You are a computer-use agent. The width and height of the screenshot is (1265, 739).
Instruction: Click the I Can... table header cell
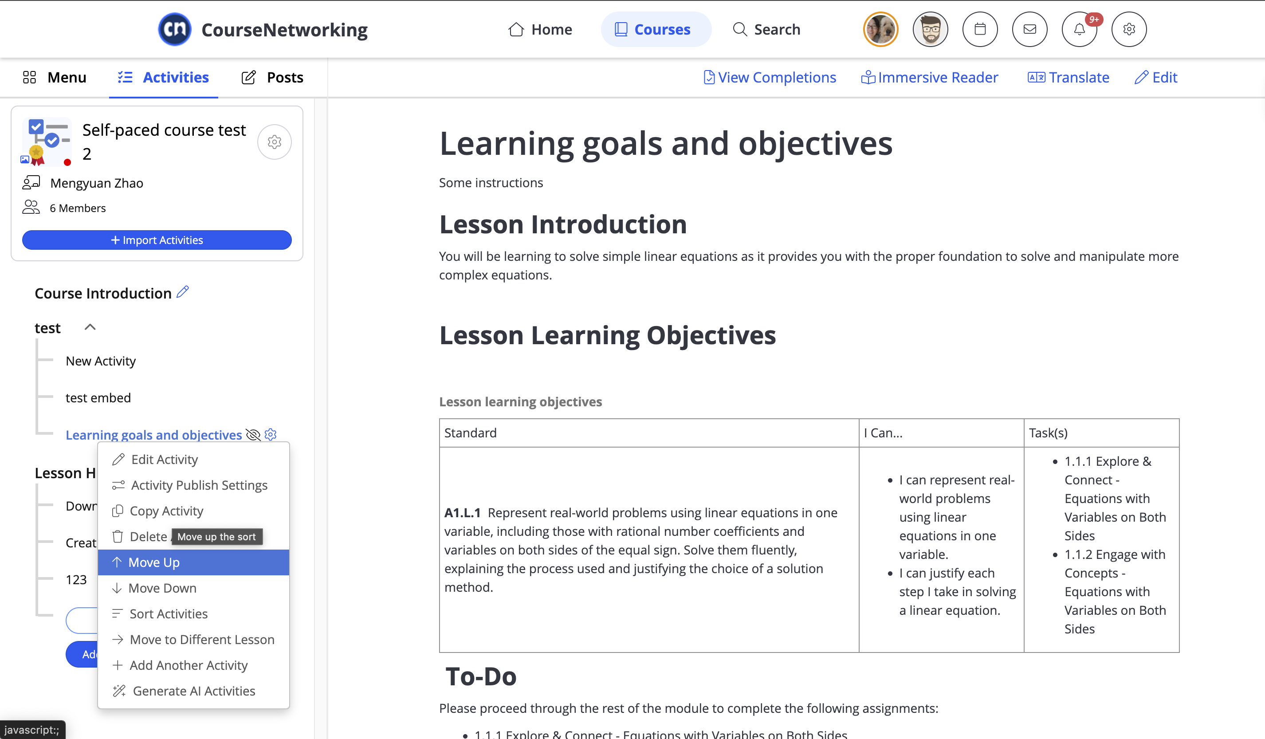click(x=941, y=433)
